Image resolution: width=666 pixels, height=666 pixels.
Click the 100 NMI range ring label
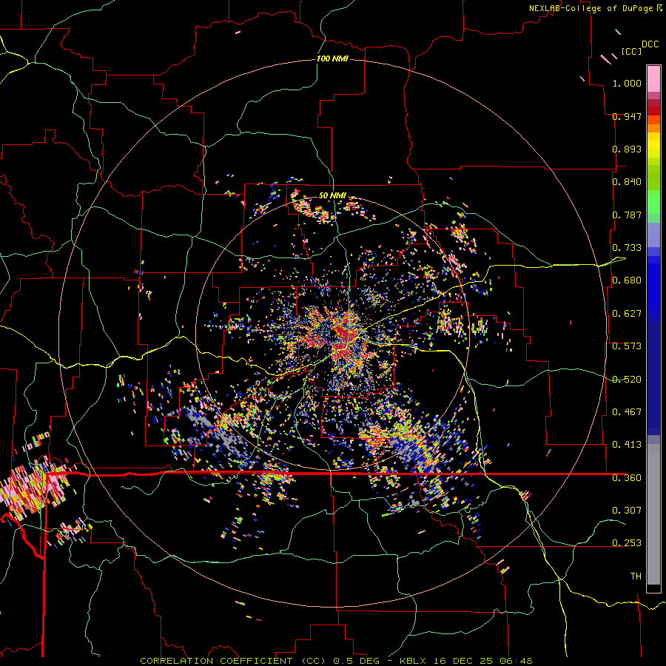[332, 58]
